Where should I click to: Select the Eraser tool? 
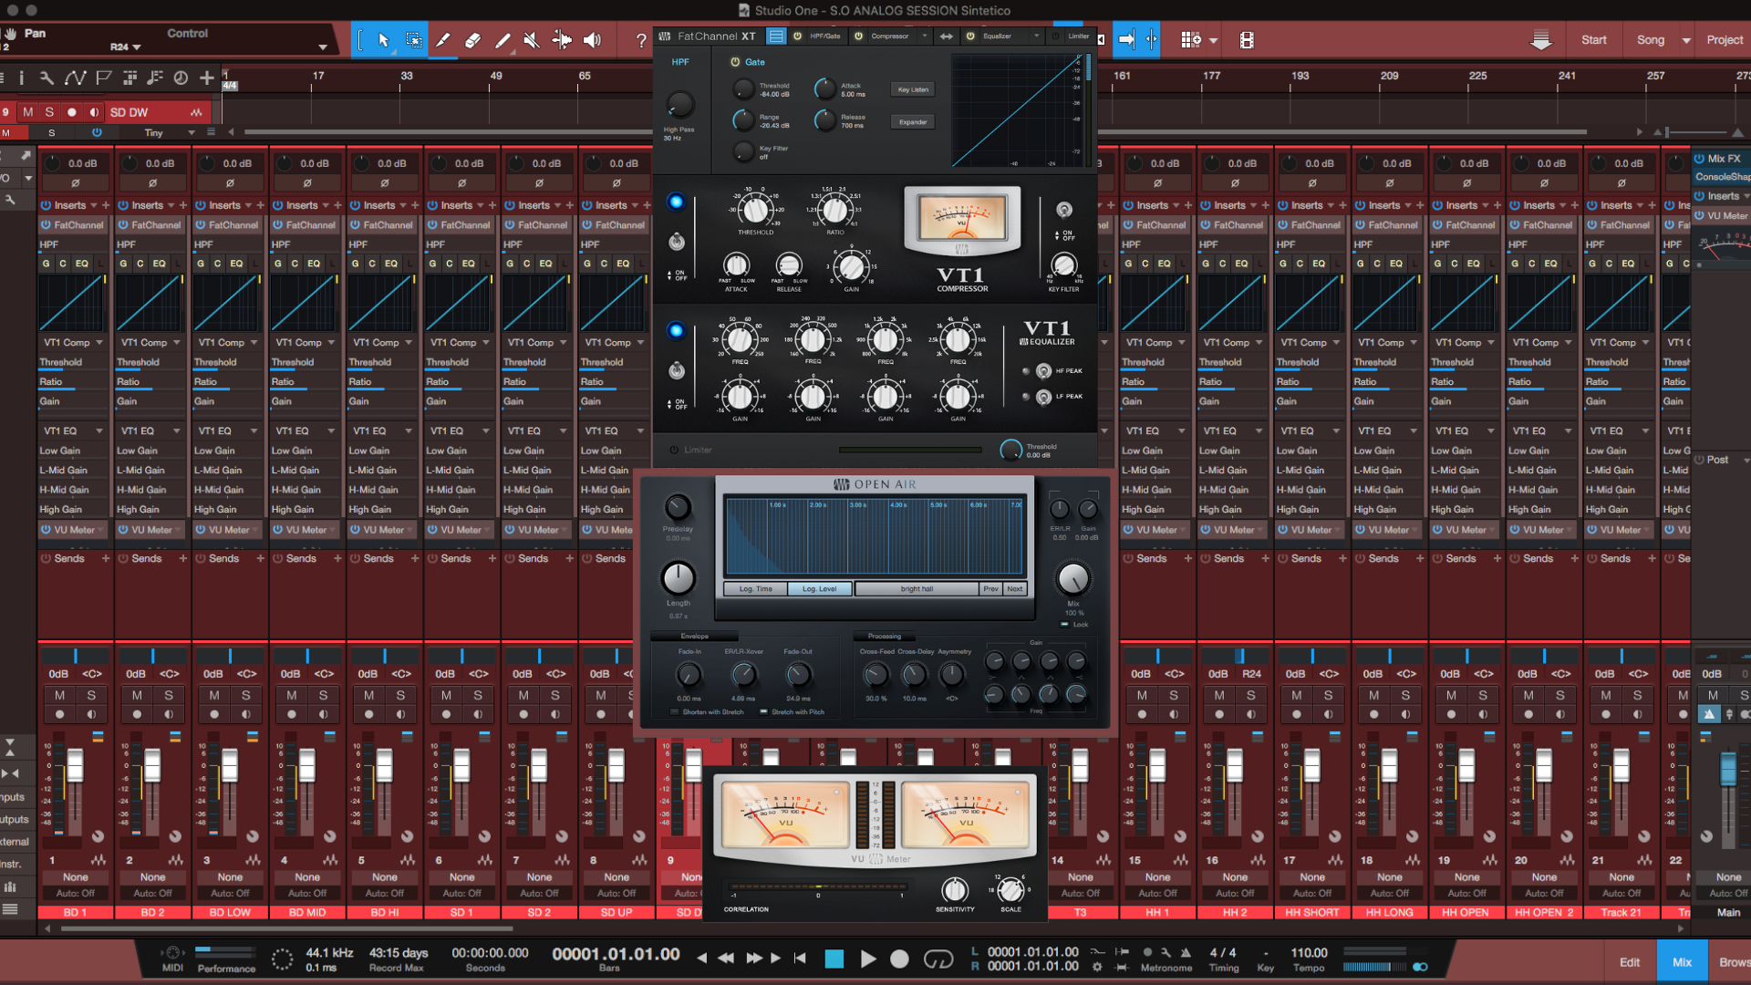pyautogui.click(x=472, y=40)
